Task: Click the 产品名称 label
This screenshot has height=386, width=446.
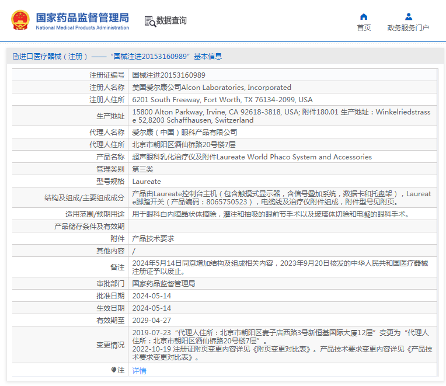Action: coord(110,157)
